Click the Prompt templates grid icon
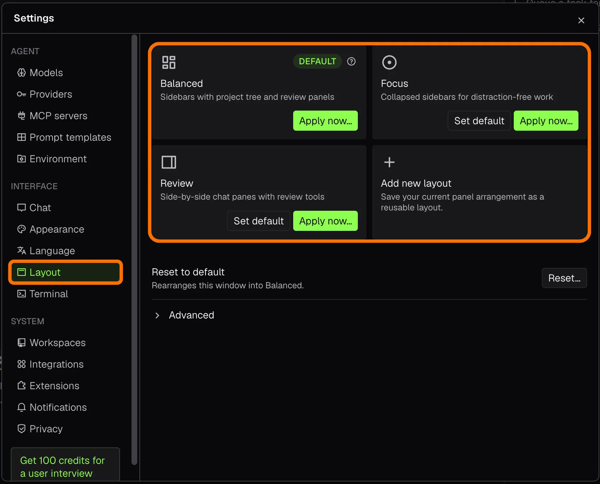Viewport: 600px width, 484px height. pos(22,137)
